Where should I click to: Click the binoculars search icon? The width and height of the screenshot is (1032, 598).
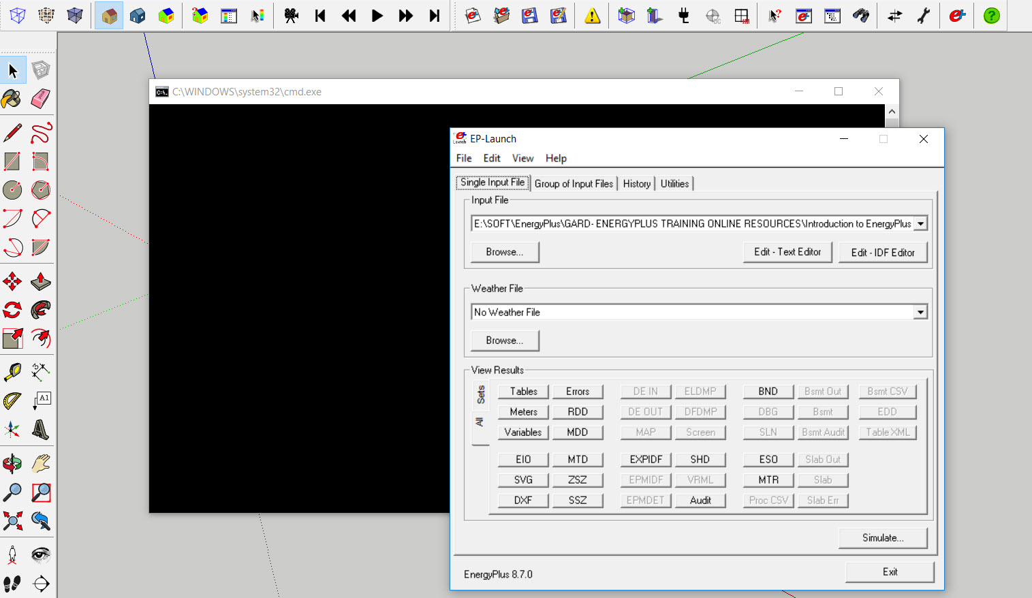pos(861,15)
